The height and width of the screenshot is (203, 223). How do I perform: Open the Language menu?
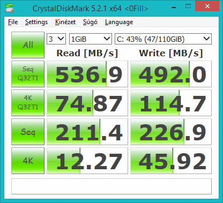[119, 22]
